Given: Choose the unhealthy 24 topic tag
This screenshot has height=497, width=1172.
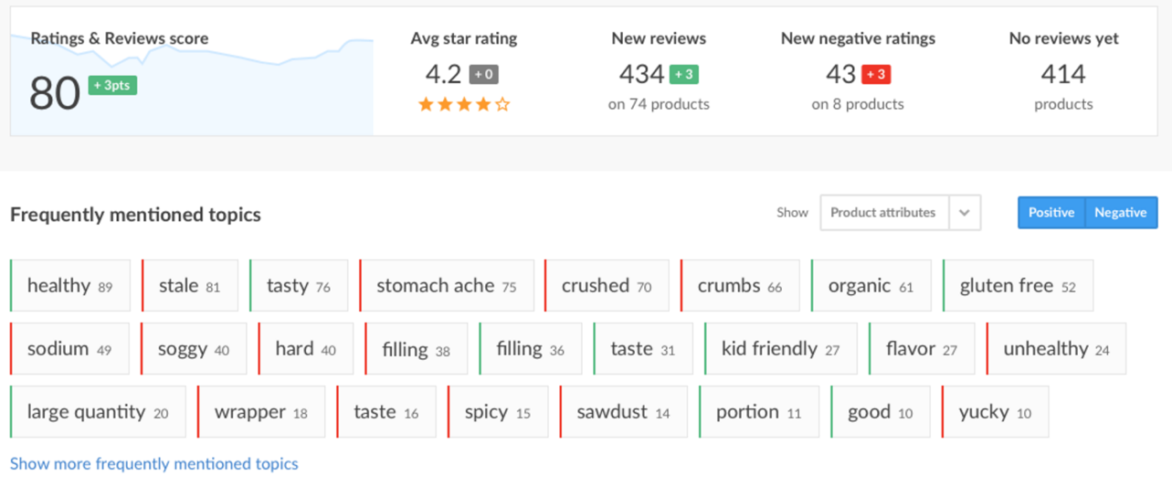Looking at the screenshot, I should tap(1056, 349).
